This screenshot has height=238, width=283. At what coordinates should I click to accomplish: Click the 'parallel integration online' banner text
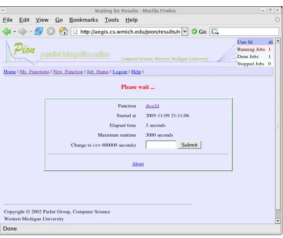pos(75,55)
